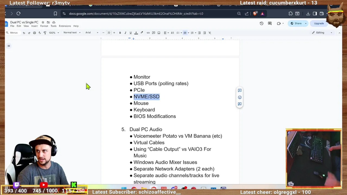Redo action in Docs toolbar
The image size is (347, 195).
point(29,33)
